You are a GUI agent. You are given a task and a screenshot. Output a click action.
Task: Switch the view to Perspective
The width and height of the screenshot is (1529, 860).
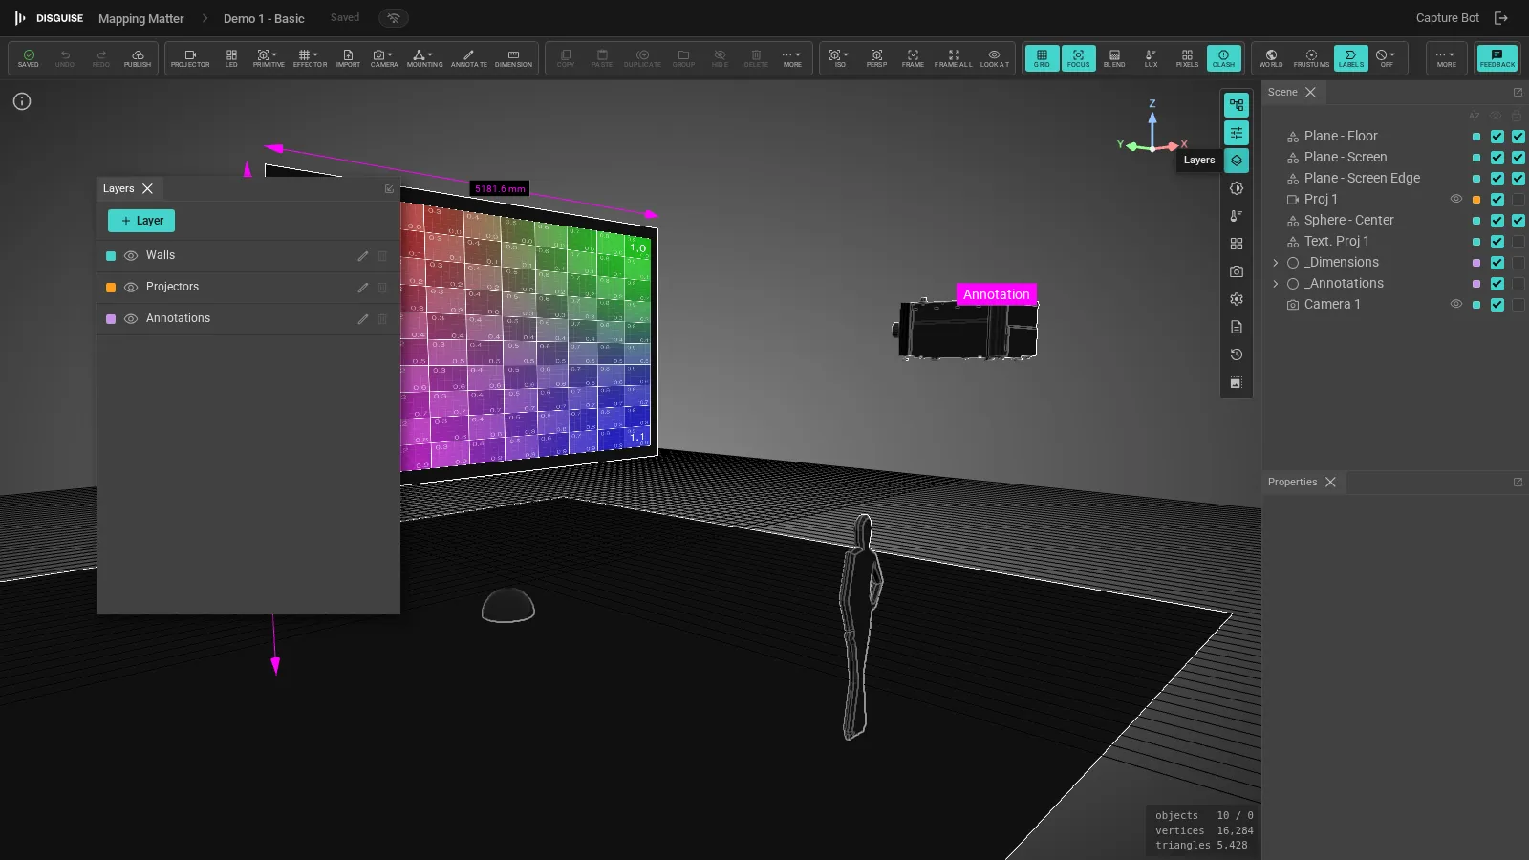coord(876,58)
